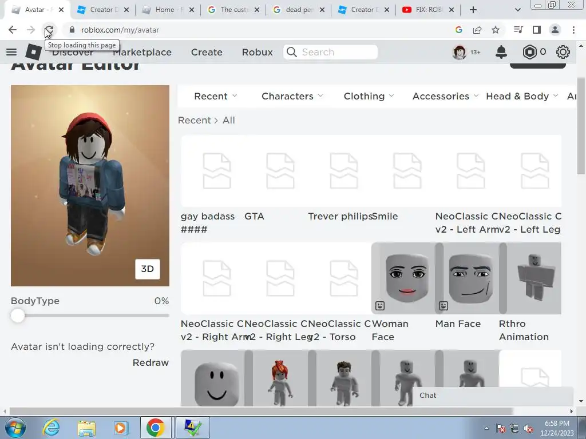Screen dimensions: 586x439
Task: Select the Rthro Animation item
Action: pos(530,278)
